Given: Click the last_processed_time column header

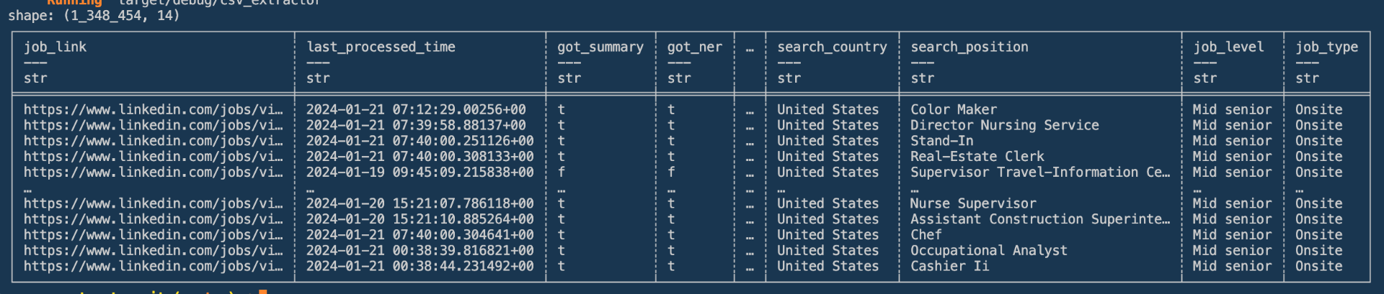Looking at the screenshot, I should 381,47.
